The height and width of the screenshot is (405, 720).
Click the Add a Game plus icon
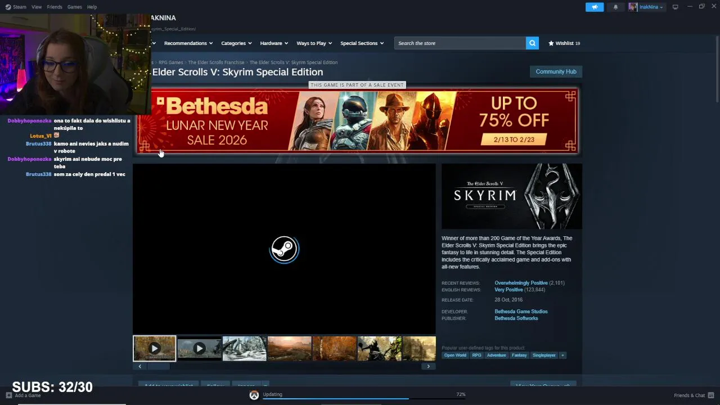[x=9, y=395]
